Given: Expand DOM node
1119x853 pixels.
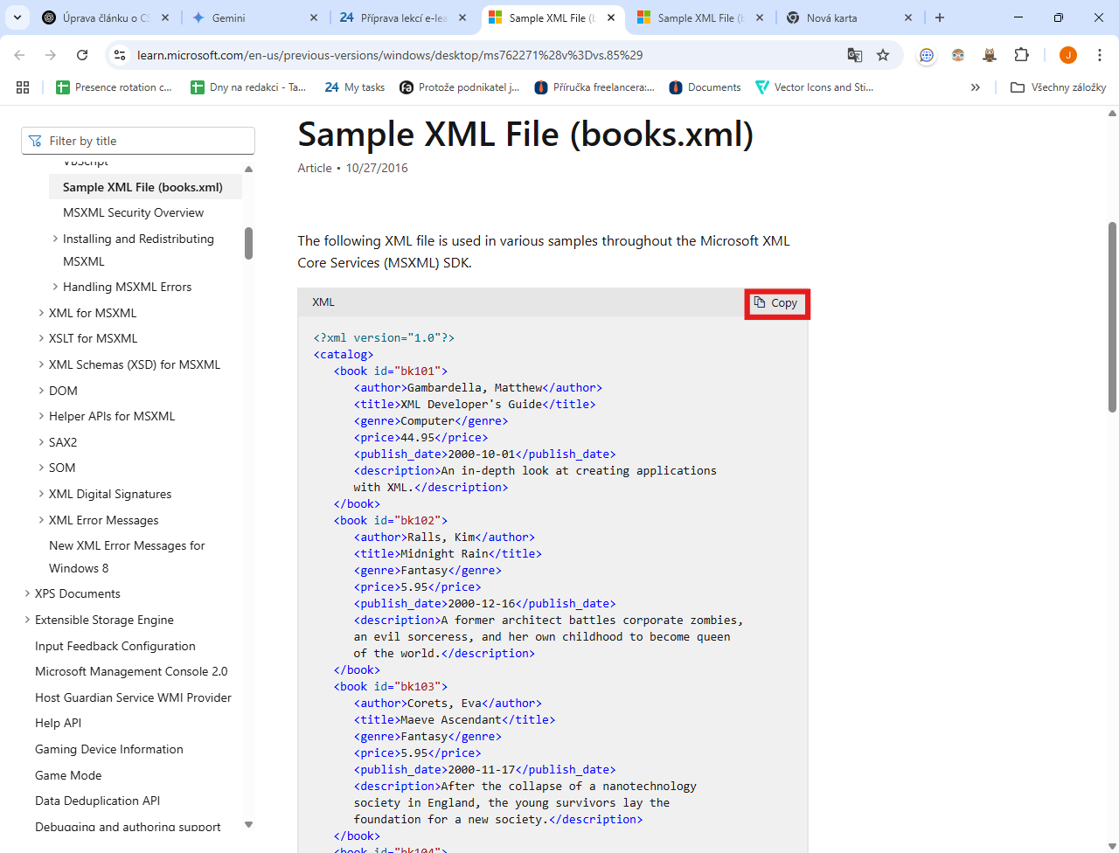Looking at the screenshot, I should 41,391.
